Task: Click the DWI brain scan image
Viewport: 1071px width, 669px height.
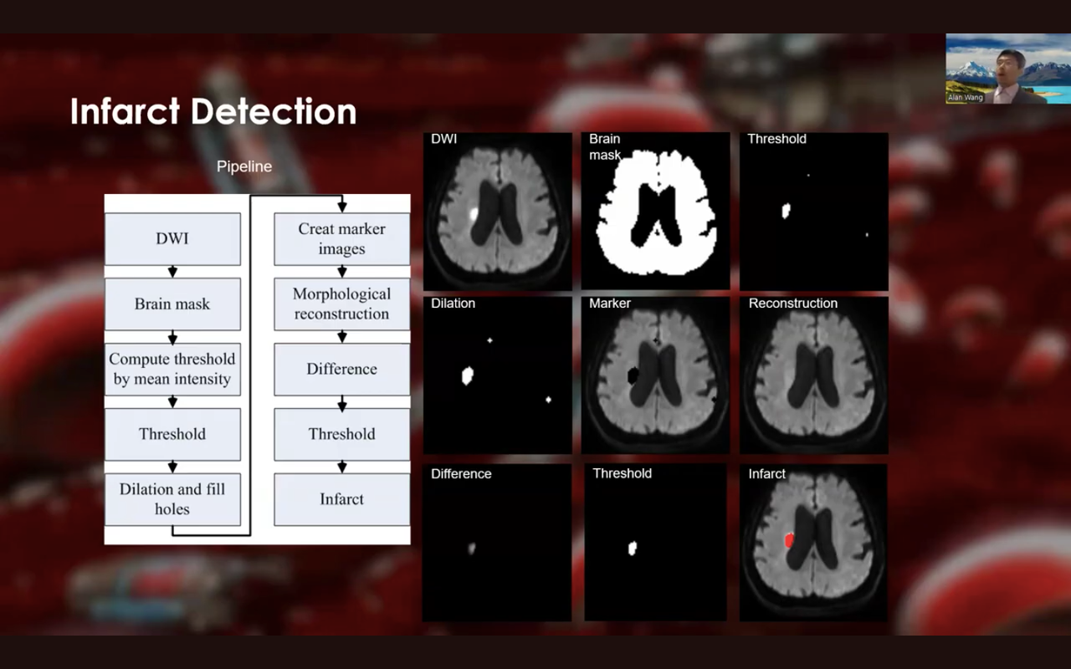Action: pos(497,212)
